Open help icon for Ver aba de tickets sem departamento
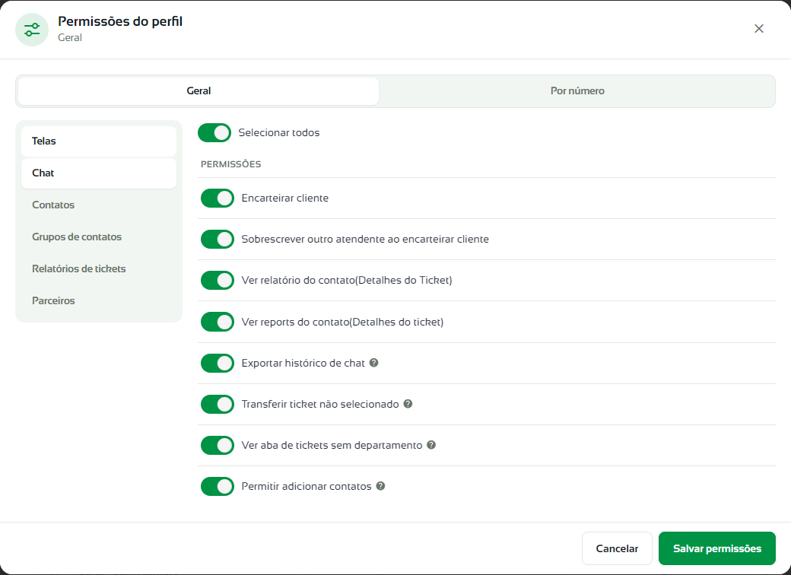This screenshot has width=791, height=575. click(431, 445)
